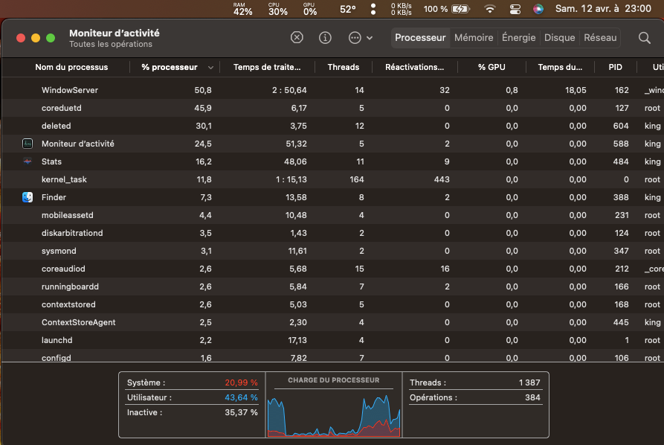Select the Réseau tab
664x445 pixels.
point(600,38)
